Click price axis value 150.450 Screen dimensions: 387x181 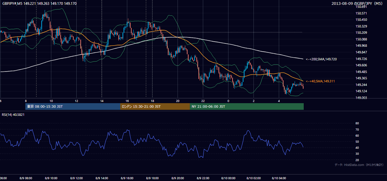click(361, 20)
